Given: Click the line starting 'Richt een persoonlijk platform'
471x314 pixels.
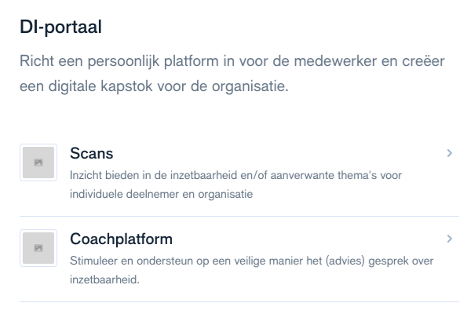Looking at the screenshot, I should point(232,61).
